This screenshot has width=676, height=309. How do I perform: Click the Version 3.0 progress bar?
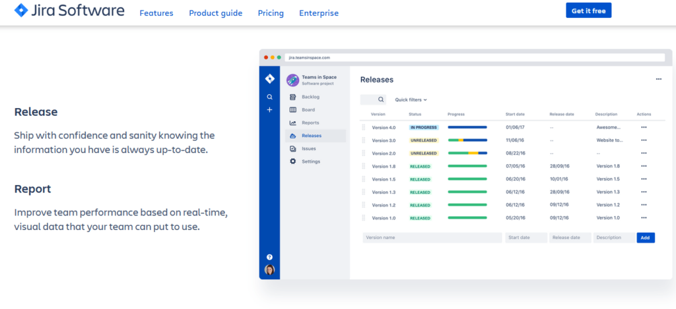[467, 140]
